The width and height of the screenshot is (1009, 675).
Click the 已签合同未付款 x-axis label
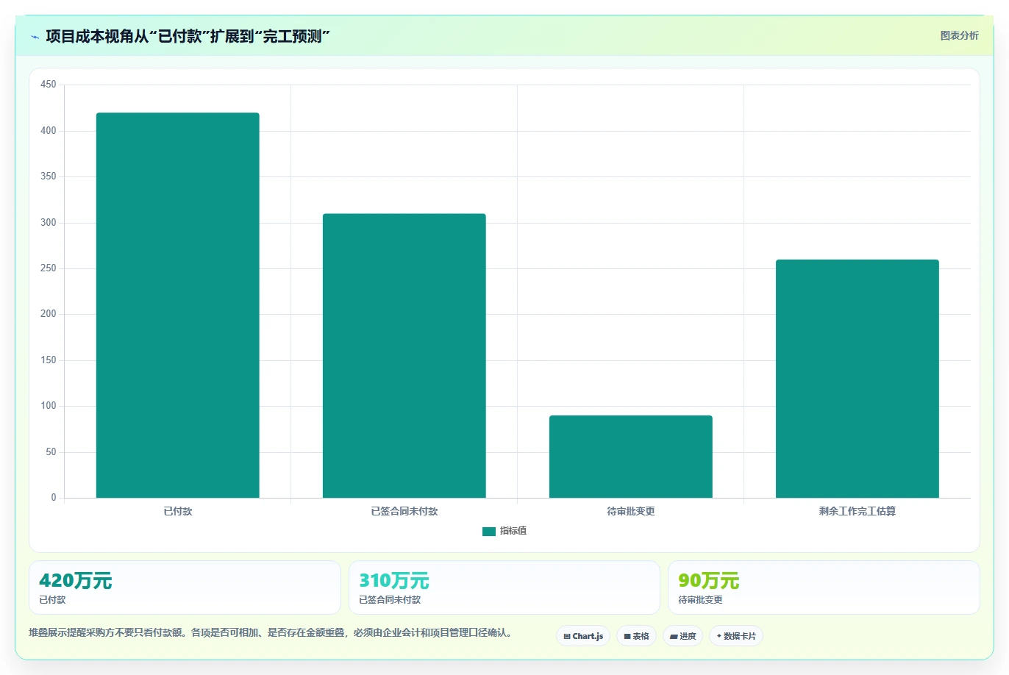pyautogui.click(x=404, y=511)
